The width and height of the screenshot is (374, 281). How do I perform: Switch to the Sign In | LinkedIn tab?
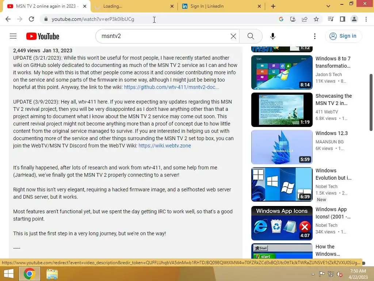click(x=221, y=6)
